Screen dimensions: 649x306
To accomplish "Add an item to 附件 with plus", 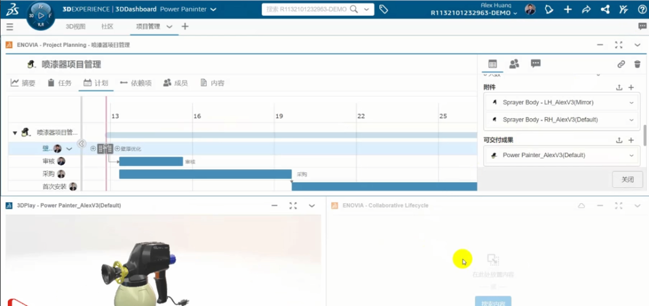I will pyautogui.click(x=631, y=87).
